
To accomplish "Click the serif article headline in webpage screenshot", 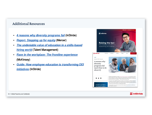I will (100, 66).
